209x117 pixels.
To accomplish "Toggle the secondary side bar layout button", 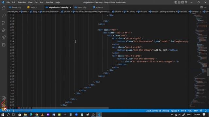I will pos(183,2).
